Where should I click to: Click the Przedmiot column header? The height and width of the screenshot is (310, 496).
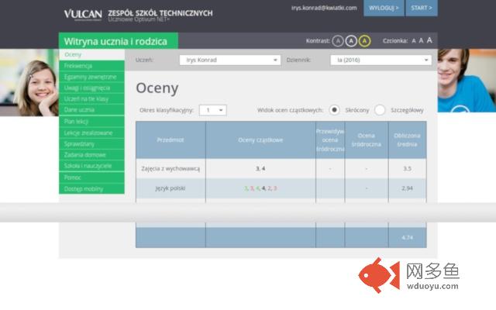(x=170, y=139)
